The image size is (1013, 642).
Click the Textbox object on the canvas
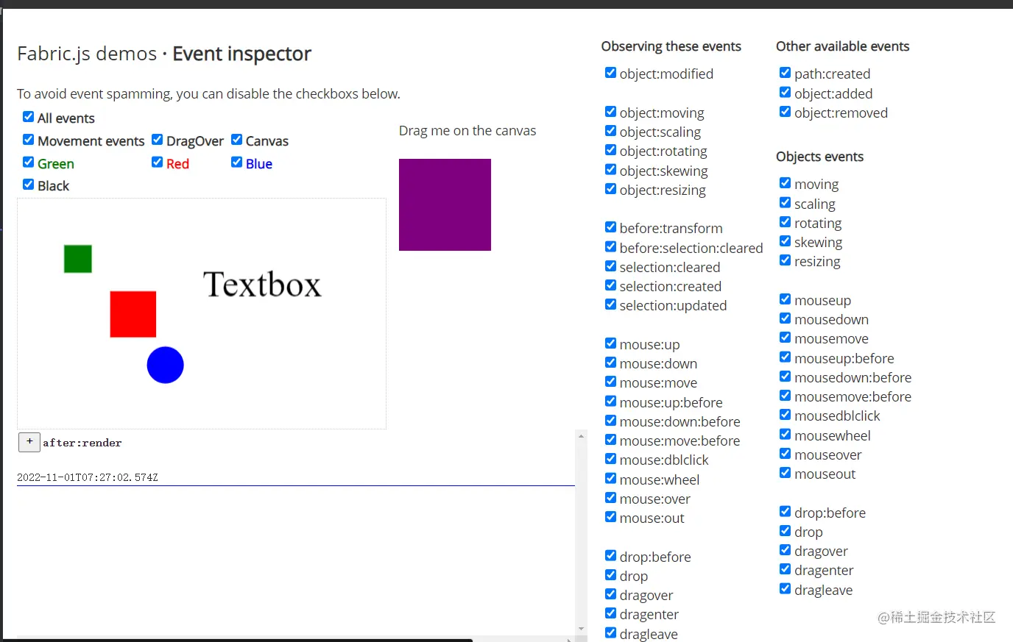coord(263,285)
